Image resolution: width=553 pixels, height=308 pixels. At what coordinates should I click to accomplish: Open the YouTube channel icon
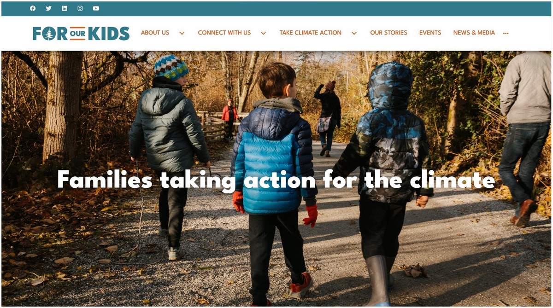[x=96, y=8]
